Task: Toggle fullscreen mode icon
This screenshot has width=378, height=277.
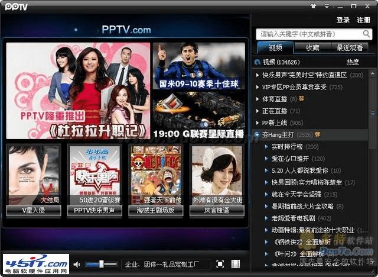Action: click(220, 264)
